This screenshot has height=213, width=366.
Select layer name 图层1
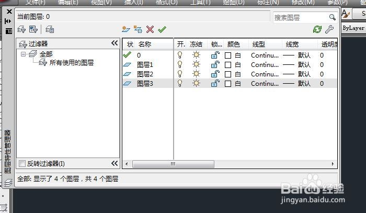[x=145, y=65]
